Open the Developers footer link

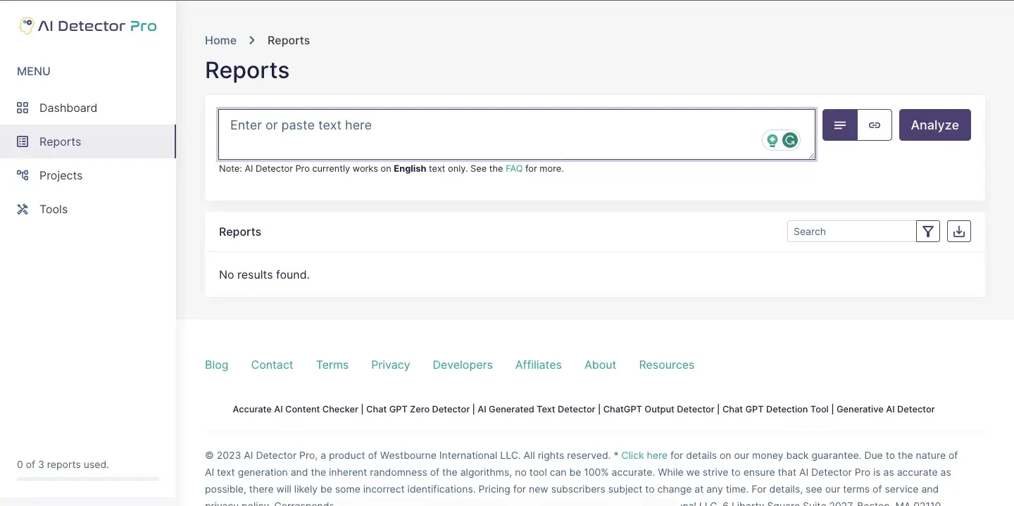click(x=463, y=365)
